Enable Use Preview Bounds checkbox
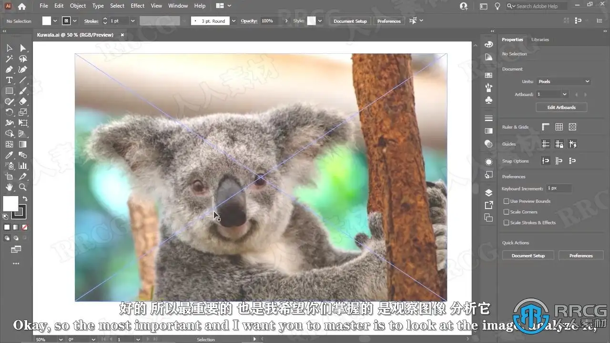The height and width of the screenshot is (343, 610). [506, 201]
